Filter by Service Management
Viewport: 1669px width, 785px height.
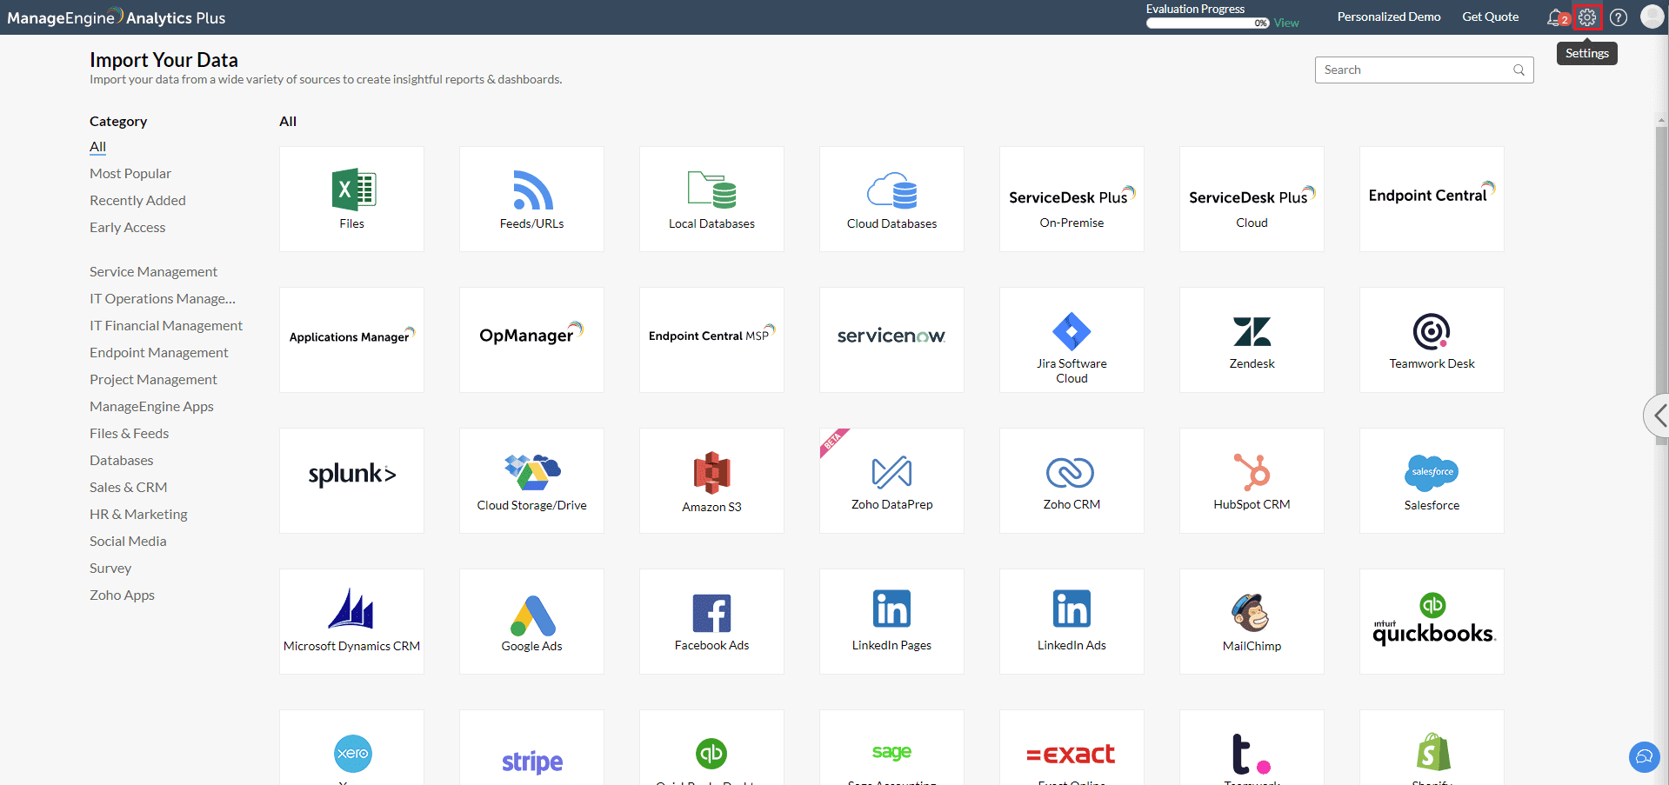tap(153, 272)
